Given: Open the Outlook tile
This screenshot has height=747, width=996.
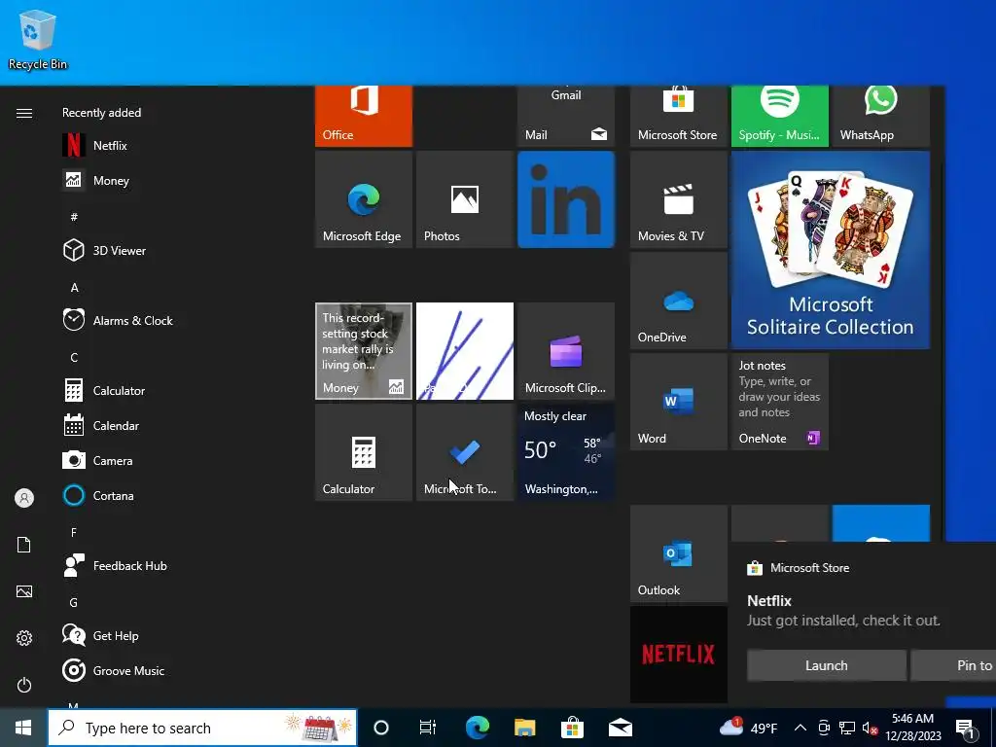Looking at the screenshot, I should [x=678, y=553].
